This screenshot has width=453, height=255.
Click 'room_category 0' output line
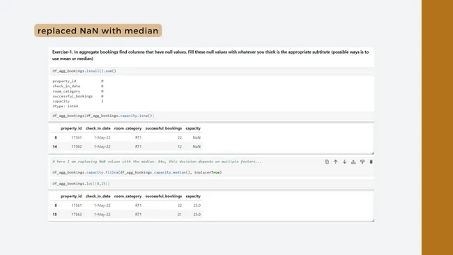(x=78, y=91)
